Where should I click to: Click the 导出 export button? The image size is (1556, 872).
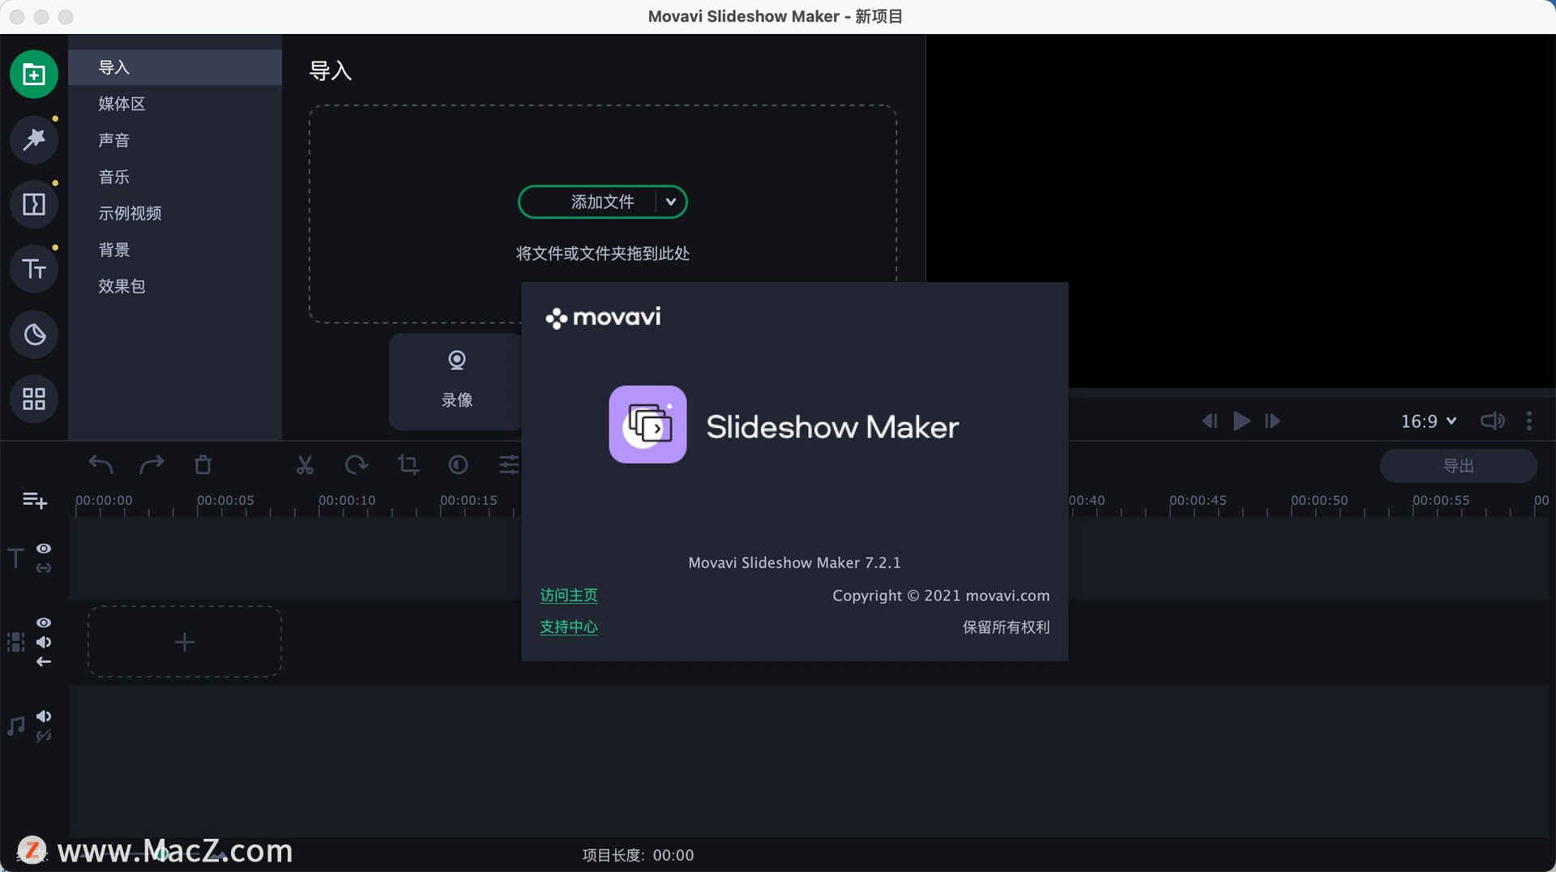pyautogui.click(x=1458, y=466)
